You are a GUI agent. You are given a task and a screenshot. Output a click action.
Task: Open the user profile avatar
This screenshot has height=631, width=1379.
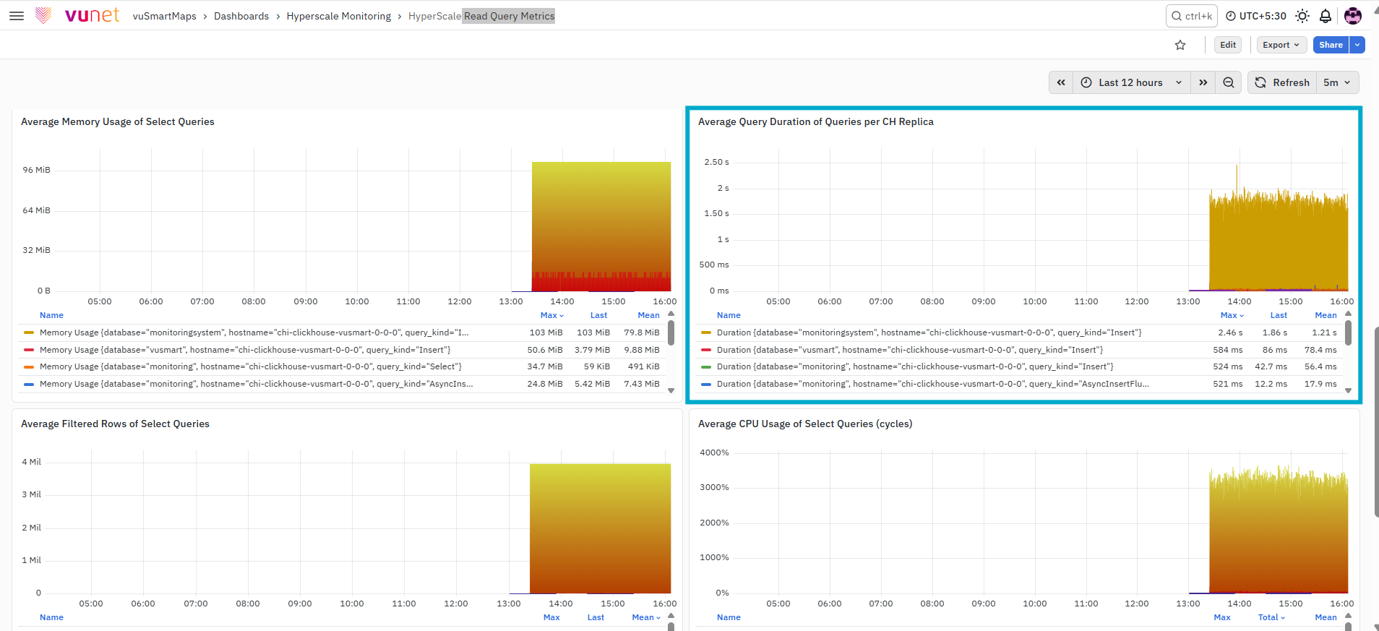tap(1353, 16)
